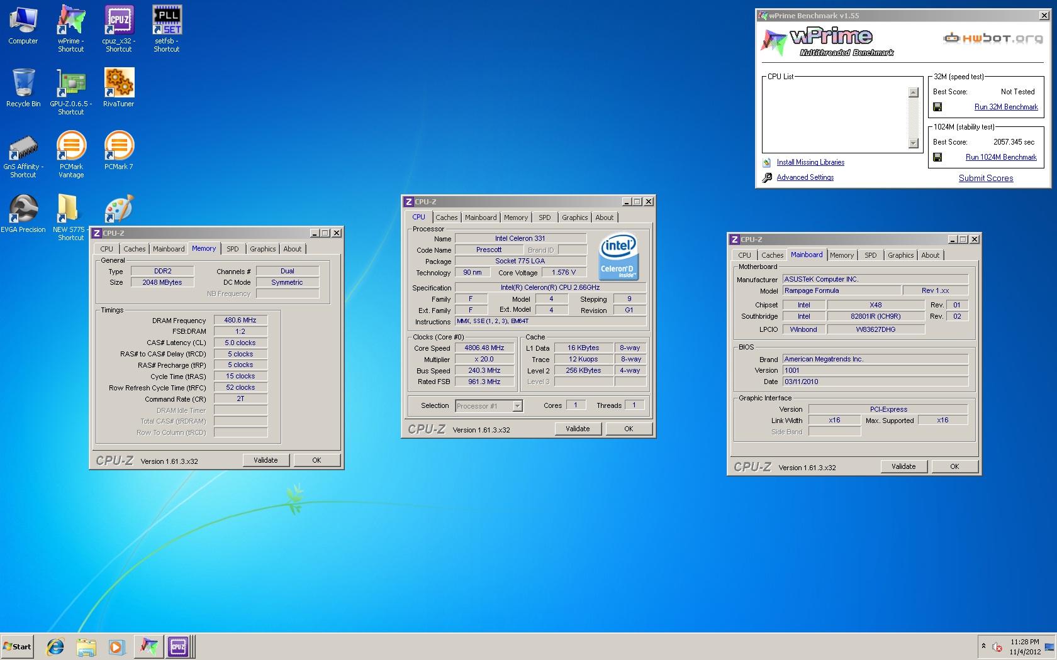Launch PCMark Vantage desktop icon

71,155
